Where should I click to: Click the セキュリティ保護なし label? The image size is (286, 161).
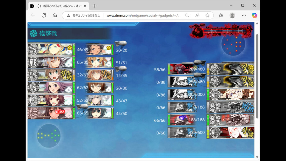pyautogui.click(x=86, y=16)
